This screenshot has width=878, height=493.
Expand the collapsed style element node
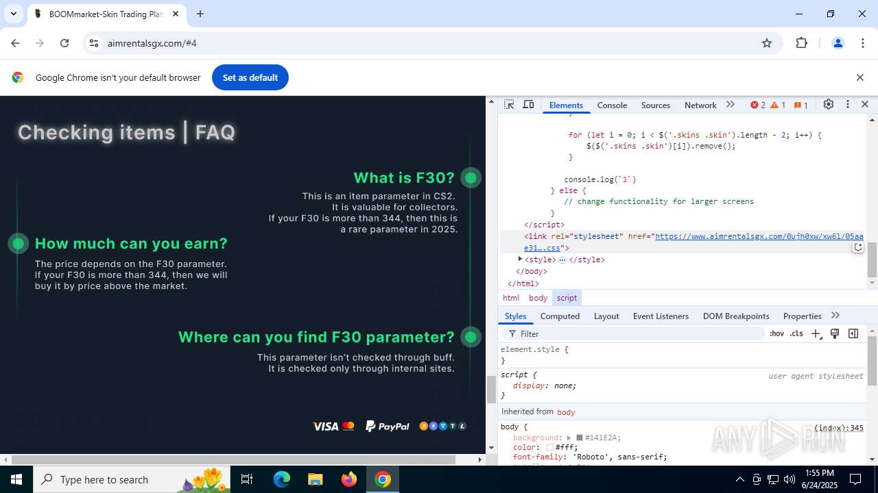point(520,260)
